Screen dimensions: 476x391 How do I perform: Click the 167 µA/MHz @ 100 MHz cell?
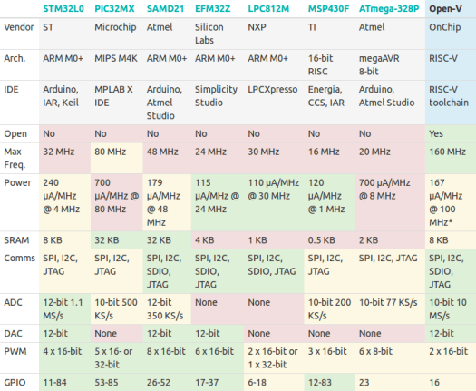click(451, 202)
